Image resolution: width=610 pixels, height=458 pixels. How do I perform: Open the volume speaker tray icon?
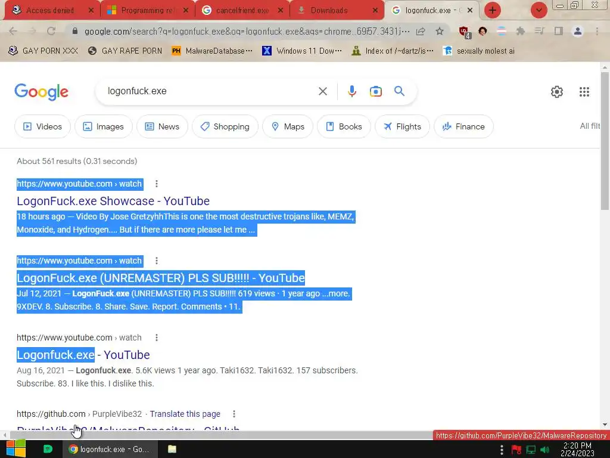(544, 450)
